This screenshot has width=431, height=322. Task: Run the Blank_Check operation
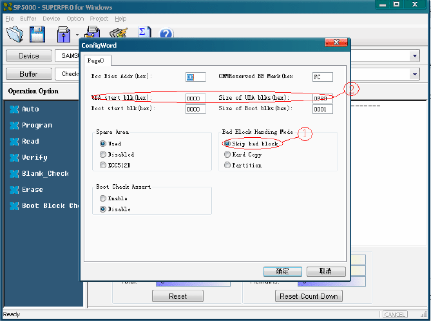pyautogui.click(x=39, y=174)
